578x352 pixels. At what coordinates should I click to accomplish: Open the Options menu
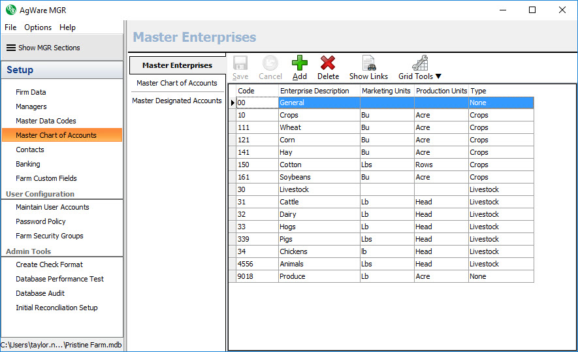[38, 27]
